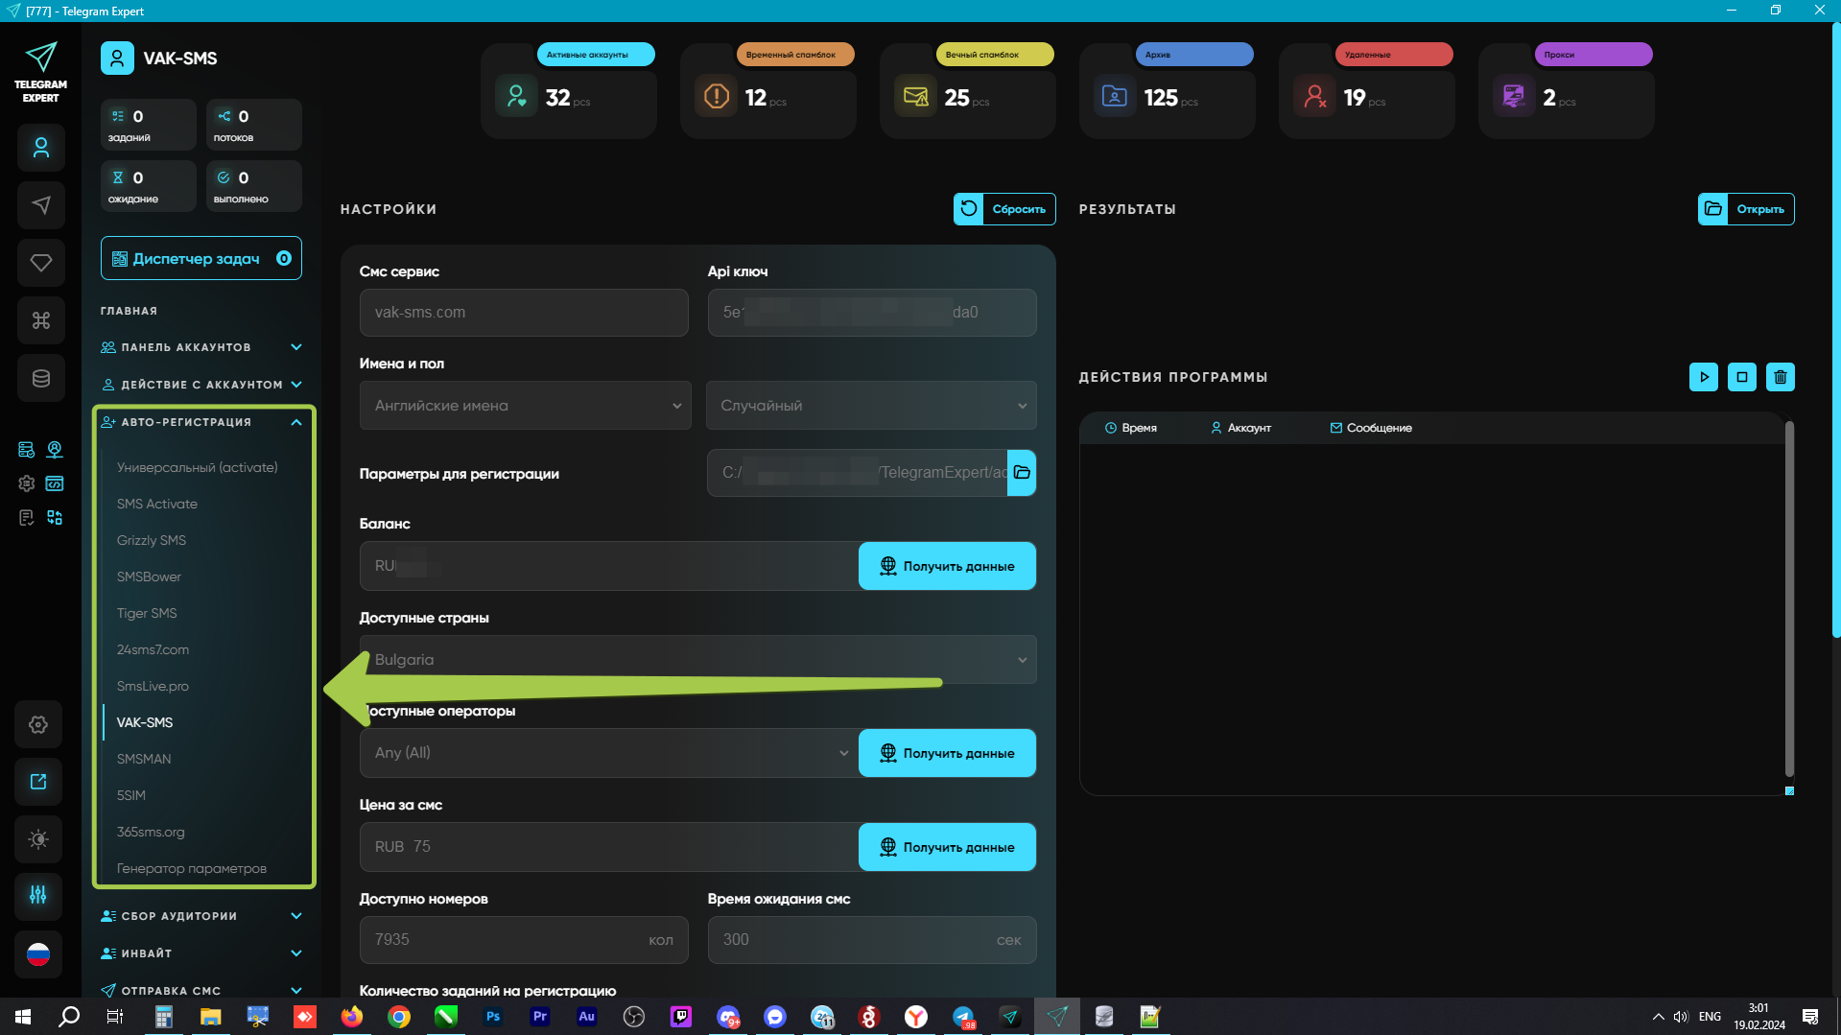Expand the 'Сбор аудитории' menu section
The width and height of the screenshot is (1841, 1035).
[x=201, y=916]
